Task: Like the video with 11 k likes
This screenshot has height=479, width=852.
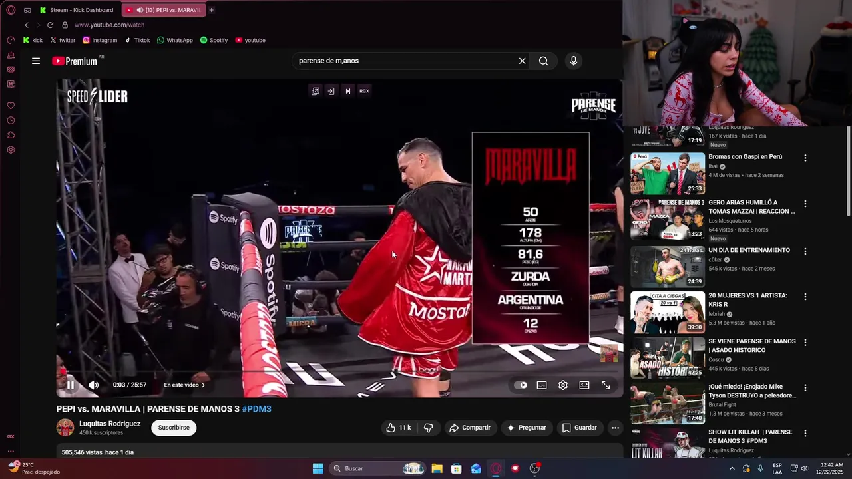Action: [x=398, y=428]
